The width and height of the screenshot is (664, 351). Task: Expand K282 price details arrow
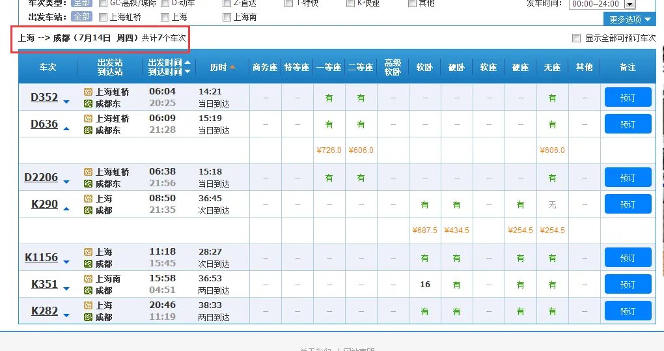pyautogui.click(x=66, y=315)
